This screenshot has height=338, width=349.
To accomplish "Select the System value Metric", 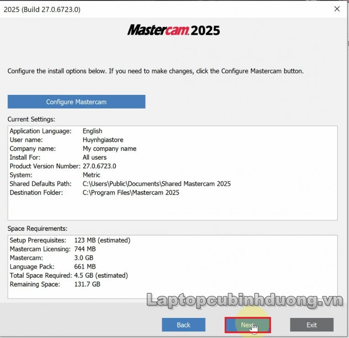I will 91,175.
